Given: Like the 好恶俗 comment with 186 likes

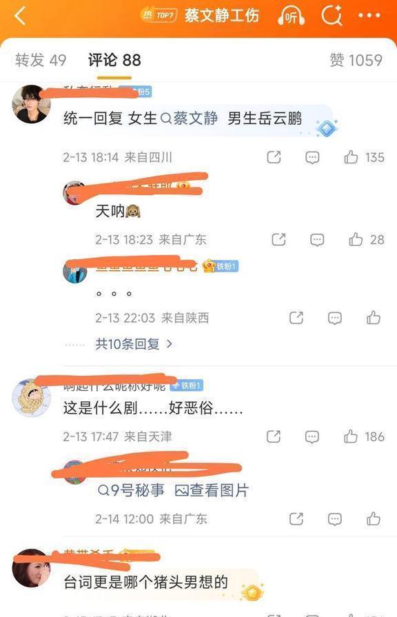Looking at the screenshot, I should pos(351,436).
